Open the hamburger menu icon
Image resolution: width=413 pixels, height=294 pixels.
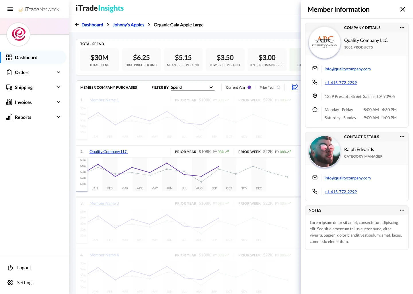tap(10, 9)
